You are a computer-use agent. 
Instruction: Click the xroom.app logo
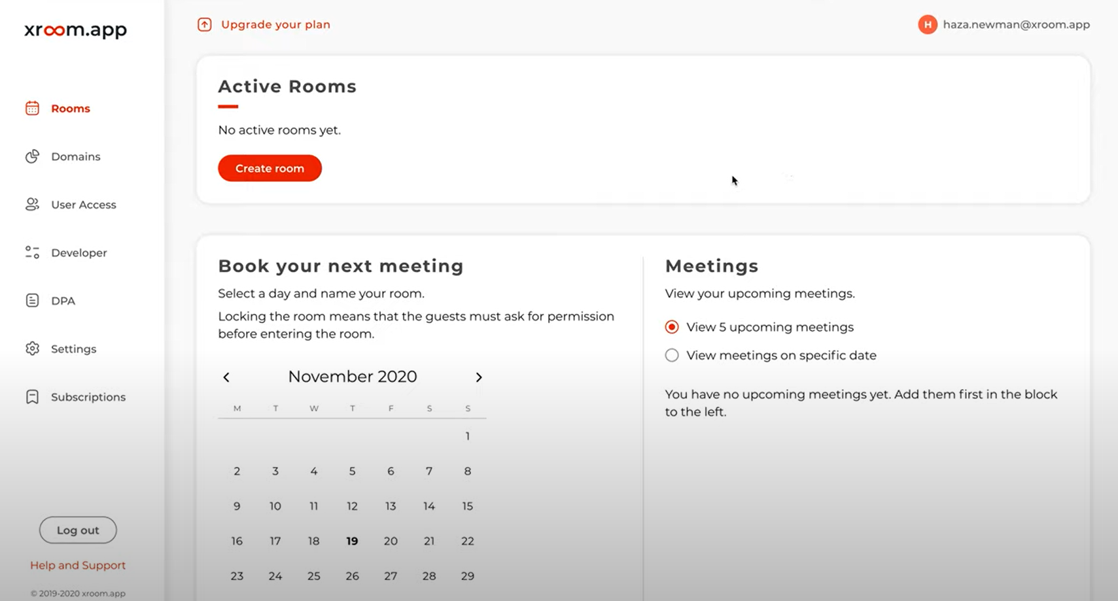pyautogui.click(x=76, y=30)
